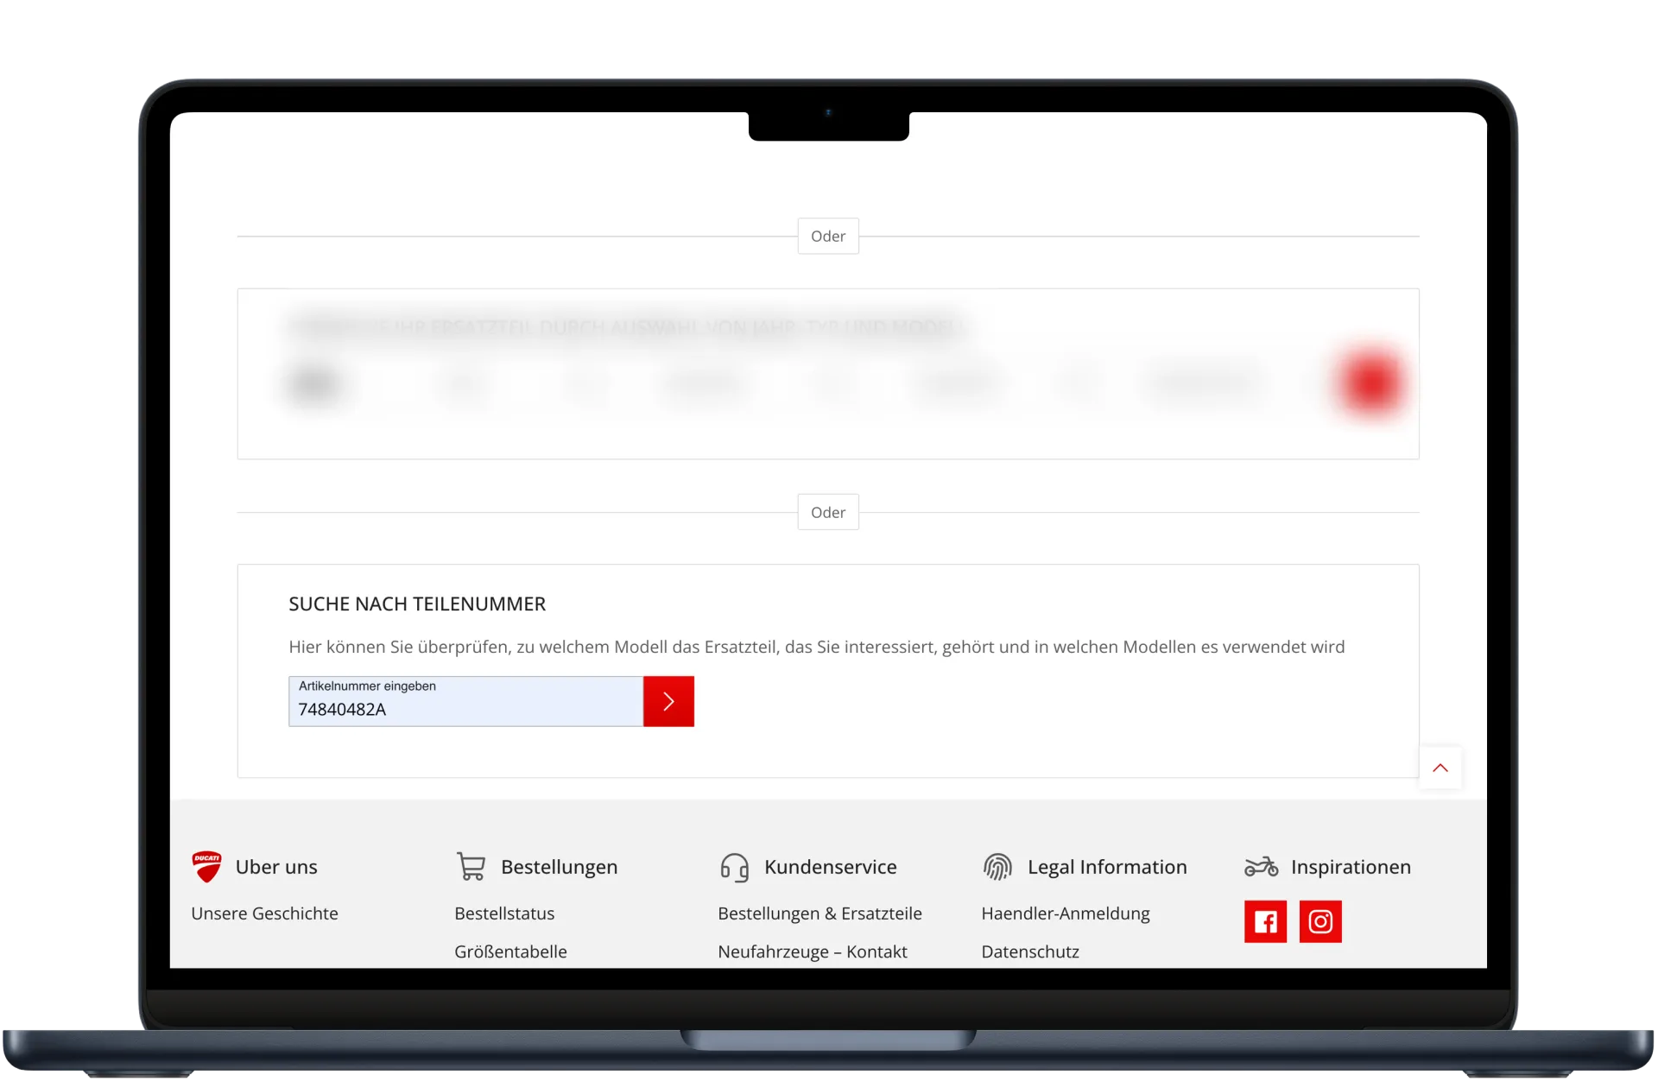This screenshot has width=1658, height=1081.
Task: Click the shopping cart Bestellungen icon
Action: tap(471, 866)
